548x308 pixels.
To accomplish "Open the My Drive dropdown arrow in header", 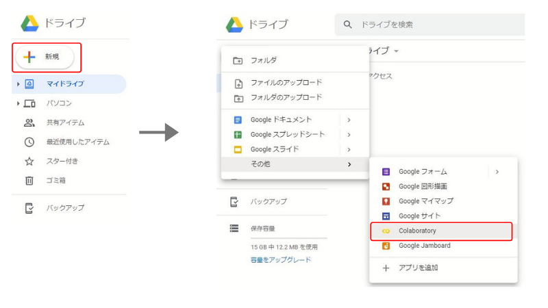I will click(397, 51).
